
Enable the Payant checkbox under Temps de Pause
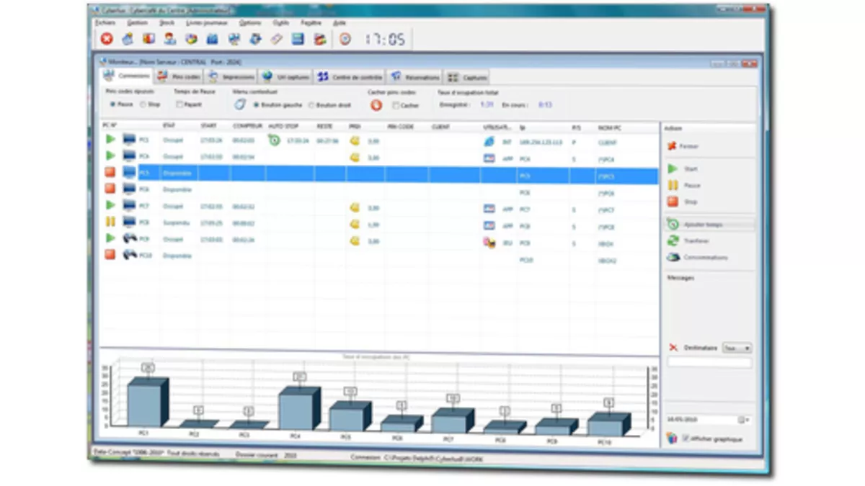point(179,104)
